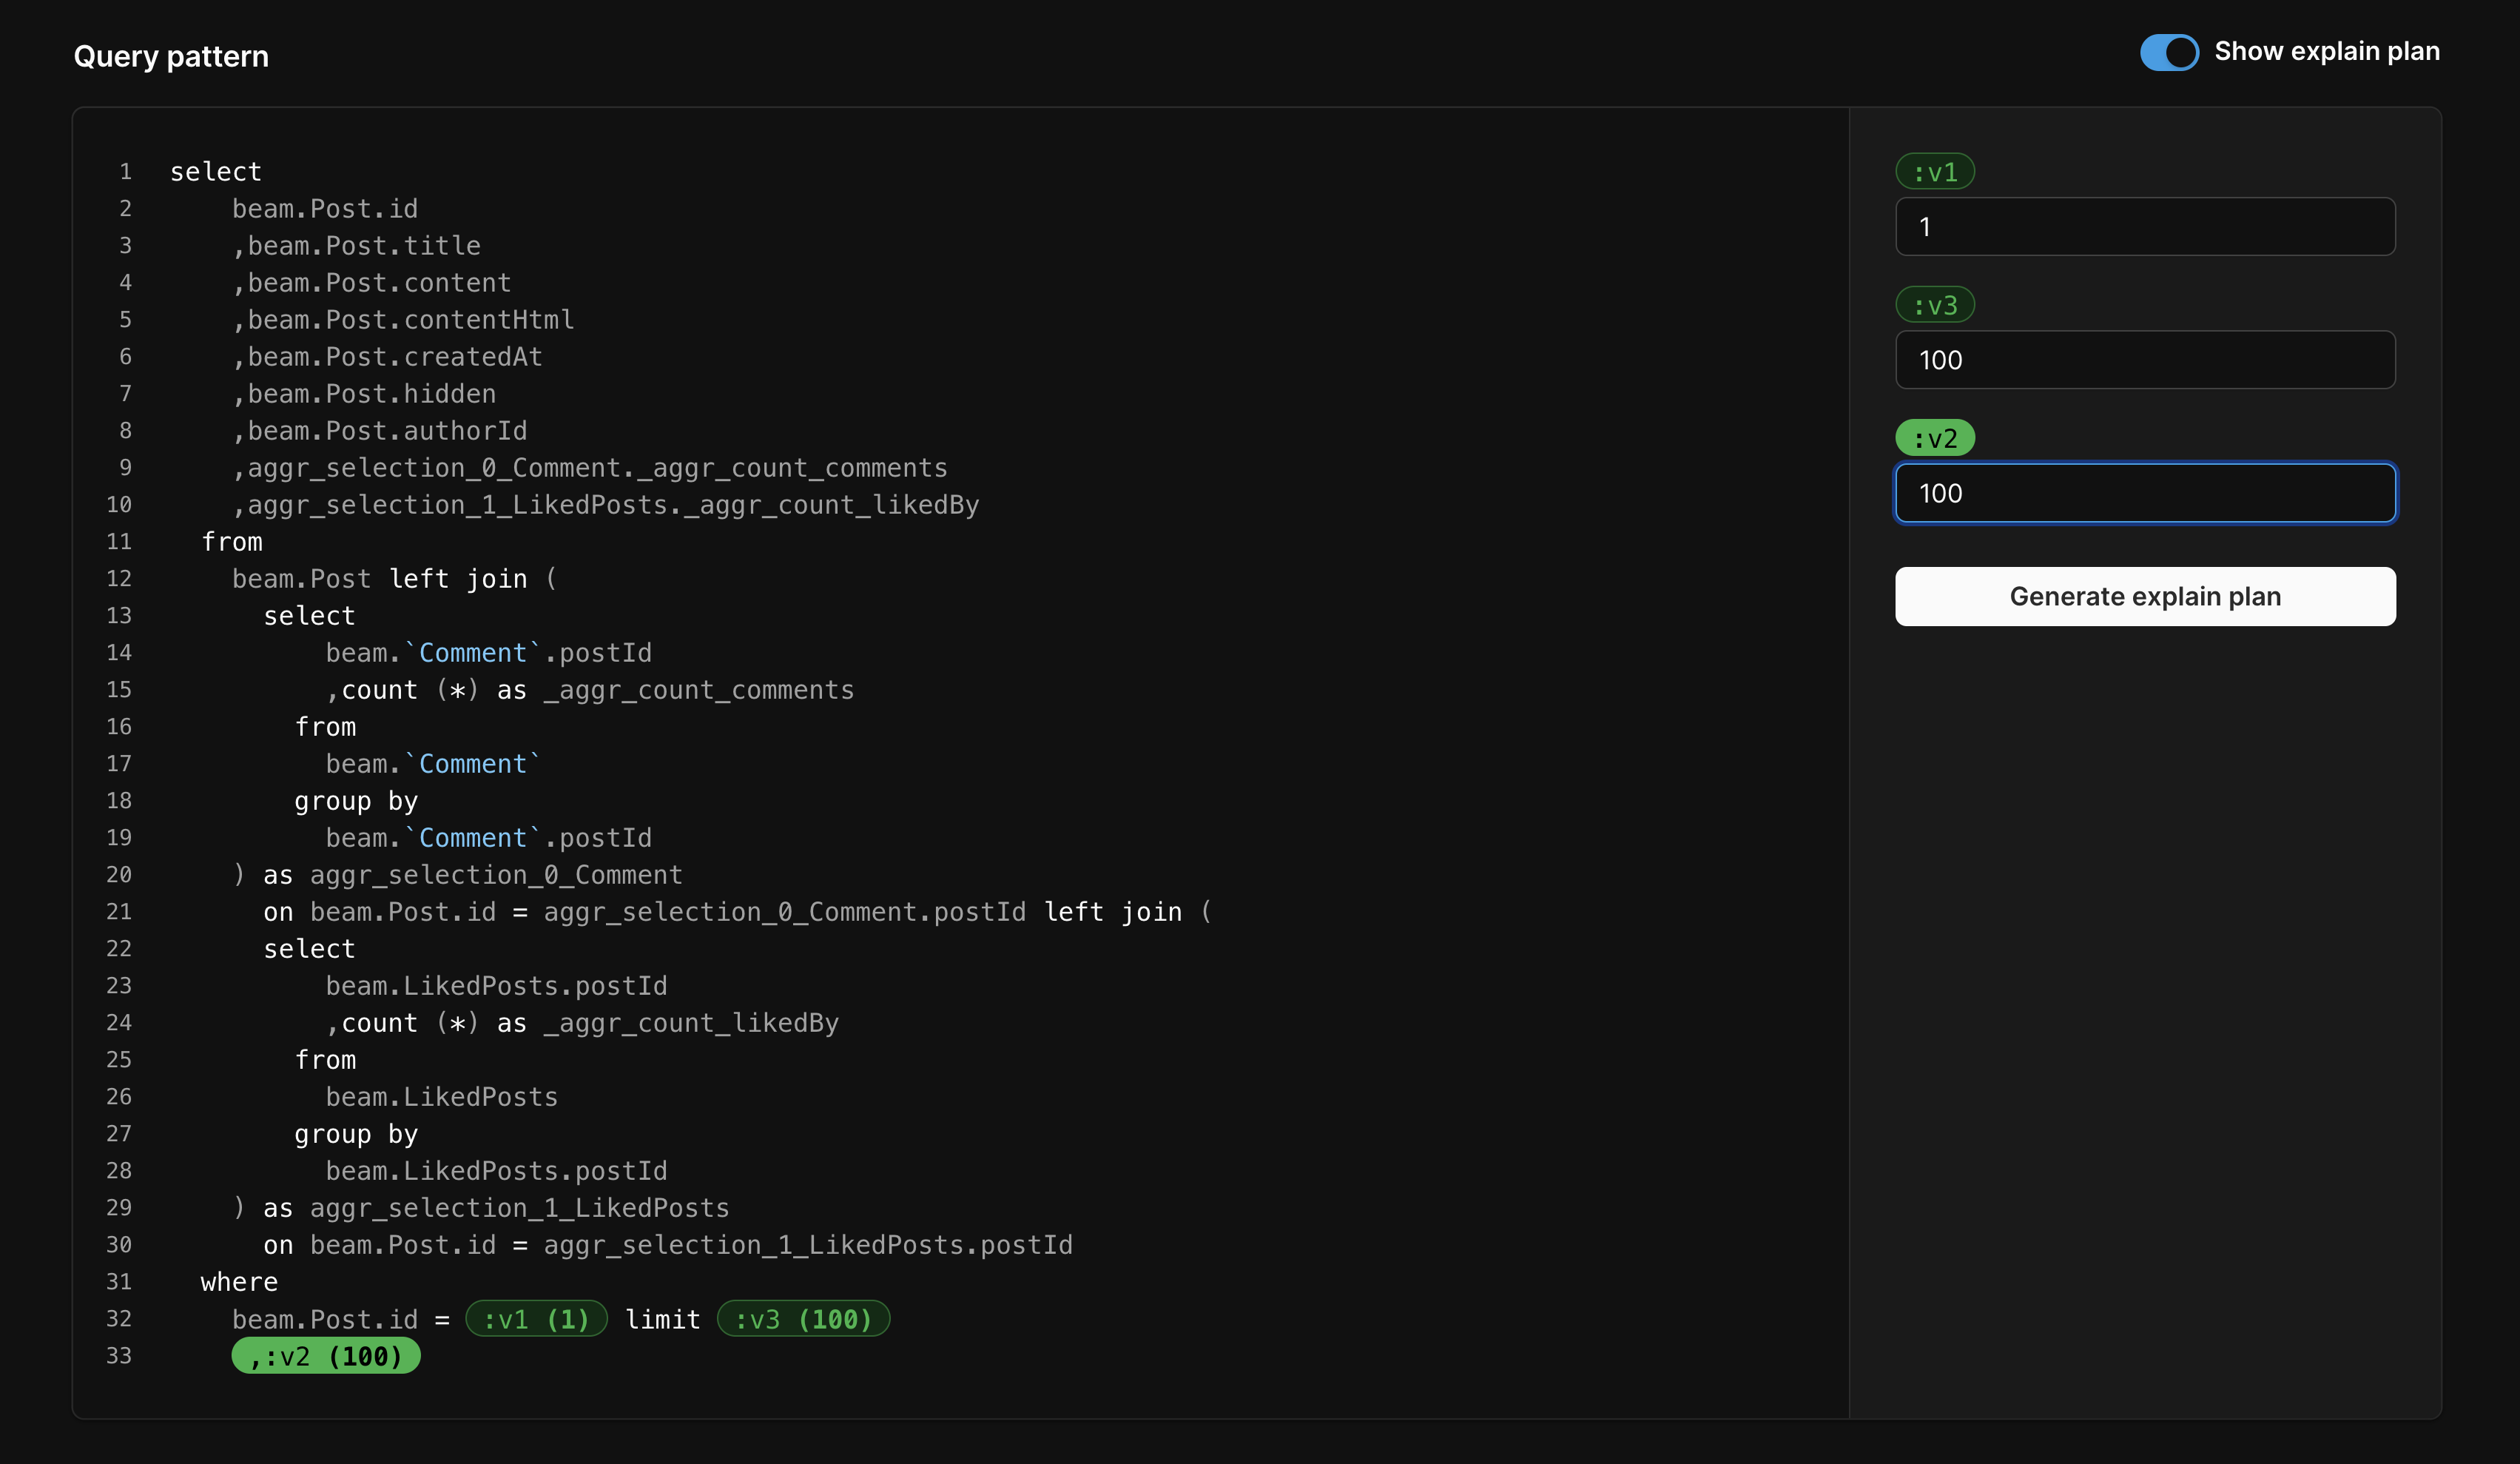Click ) as aggr_selection_1_LikedPosts on line 29
2520x1464 pixels.
pyautogui.click(x=481, y=1208)
